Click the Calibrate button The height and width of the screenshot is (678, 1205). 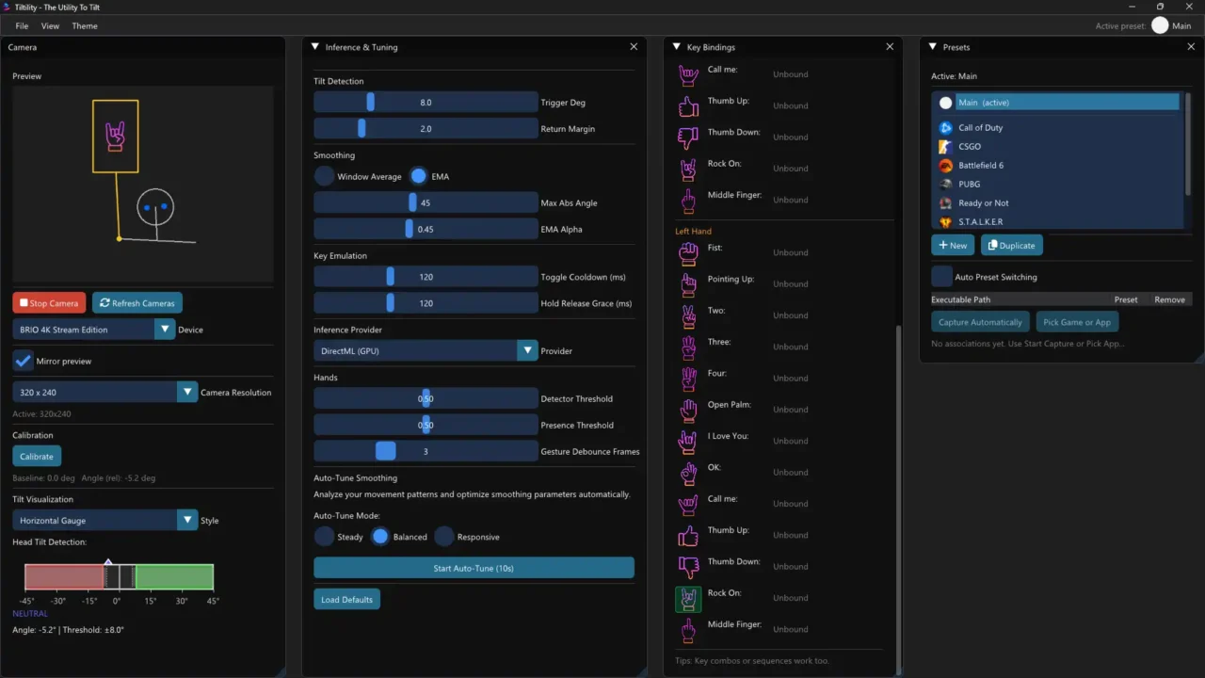(x=36, y=456)
